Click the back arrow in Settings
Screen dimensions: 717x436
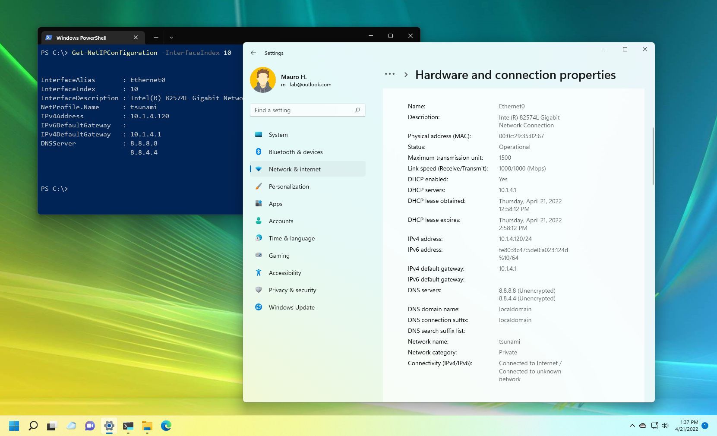coord(253,53)
